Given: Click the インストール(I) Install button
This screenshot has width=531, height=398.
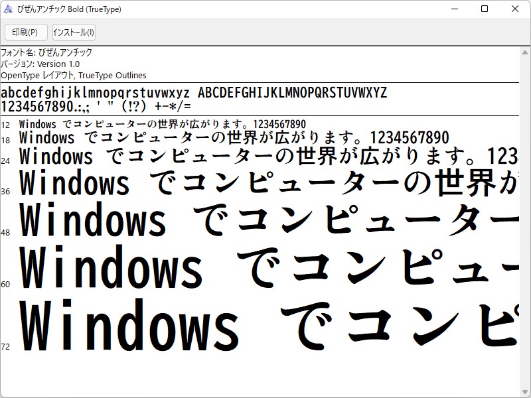Looking at the screenshot, I should coord(73,32).
